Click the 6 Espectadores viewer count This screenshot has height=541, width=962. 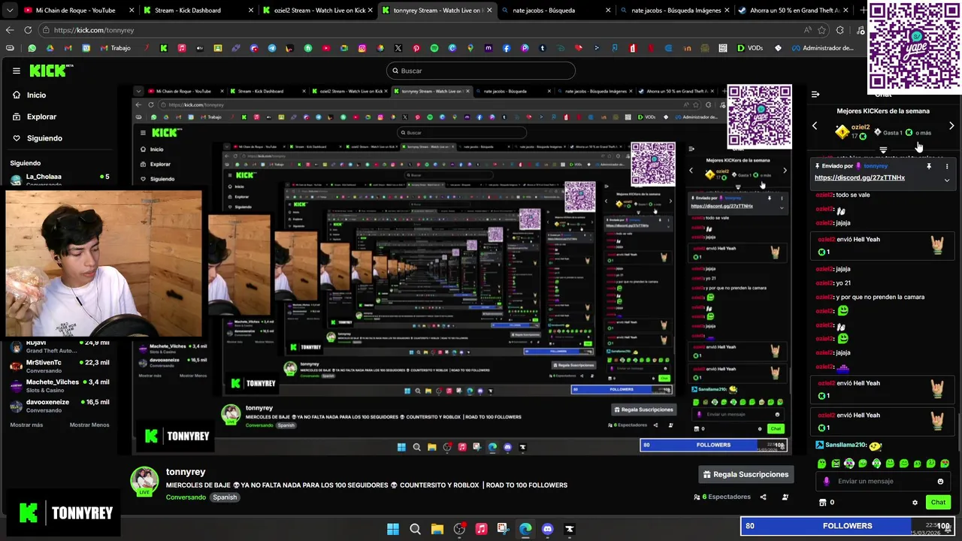click(x=722, y=497)
